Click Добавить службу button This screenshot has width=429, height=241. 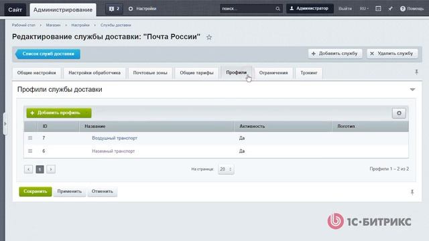tap(335, 54)
